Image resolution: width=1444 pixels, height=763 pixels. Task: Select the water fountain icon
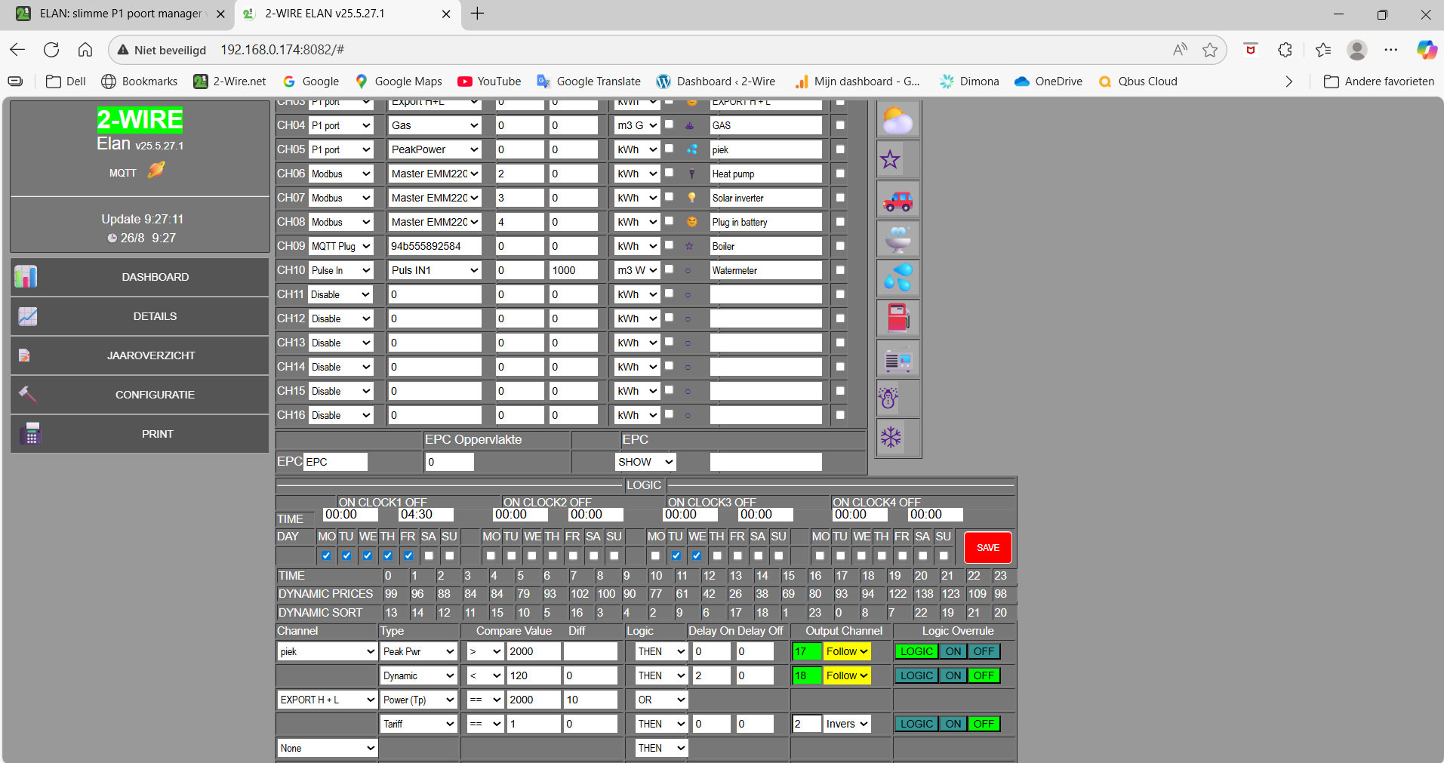pyautogui.click(x=897, y=239)
